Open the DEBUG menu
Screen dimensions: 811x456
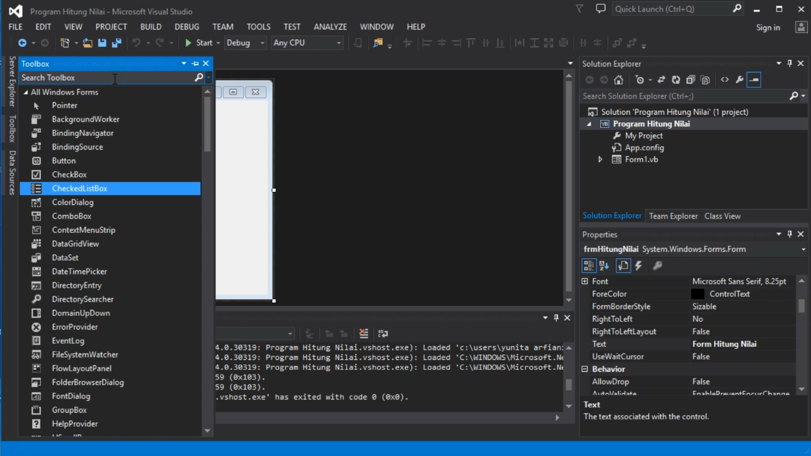(x=187, y=27)
